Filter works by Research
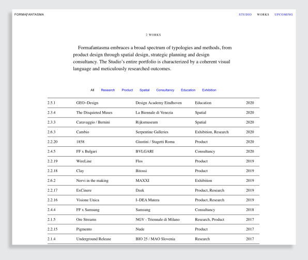 (108, 90)
